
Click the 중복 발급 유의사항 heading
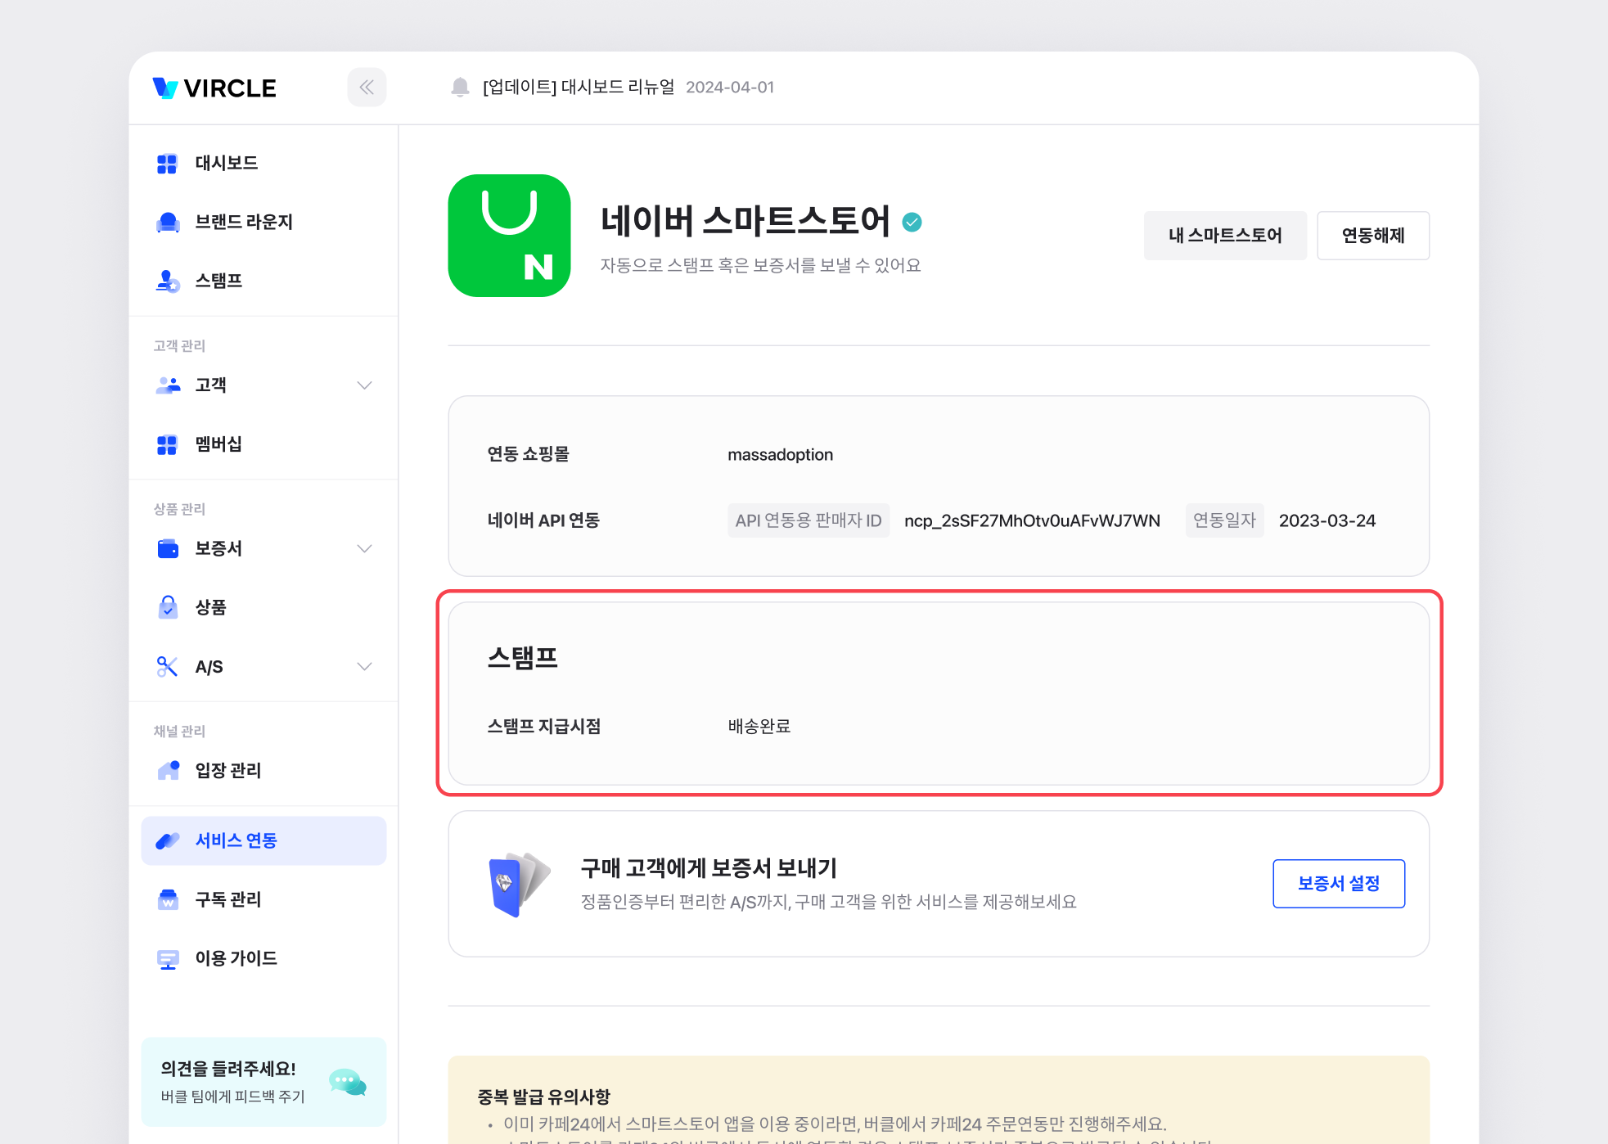pos(544,1097)
